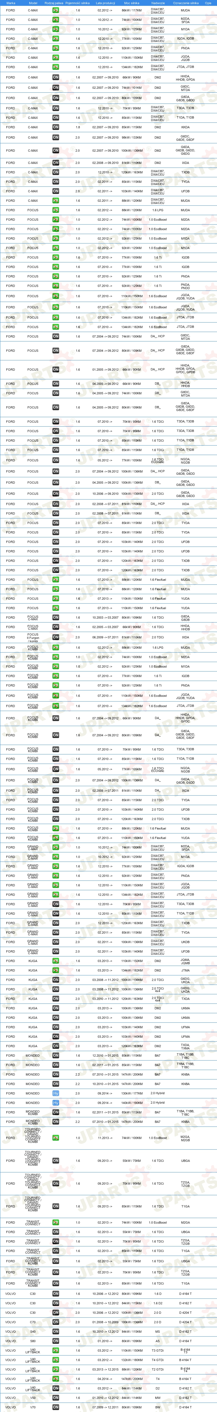This screenshot has width=217, height=1412.
Task: Click the 'Opis' column header
Action: click(x=208, y=3)
